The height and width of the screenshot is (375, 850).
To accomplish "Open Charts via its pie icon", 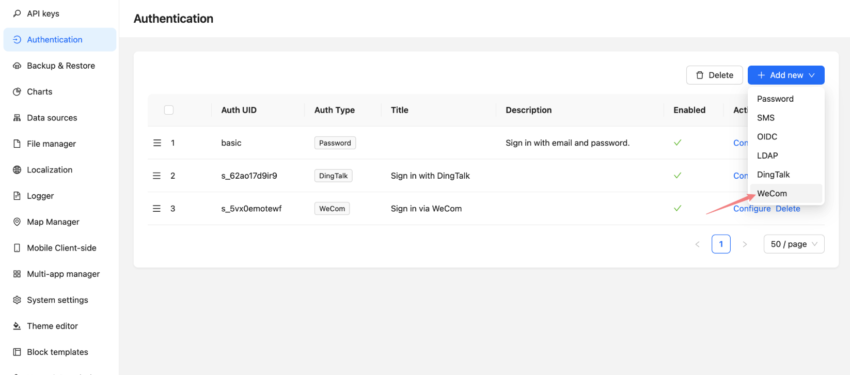I will (17, 92).
